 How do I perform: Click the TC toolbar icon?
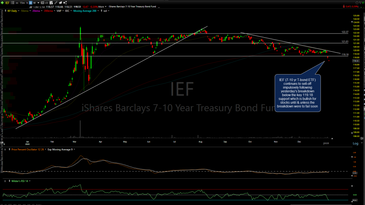click(x=43, y=3)
